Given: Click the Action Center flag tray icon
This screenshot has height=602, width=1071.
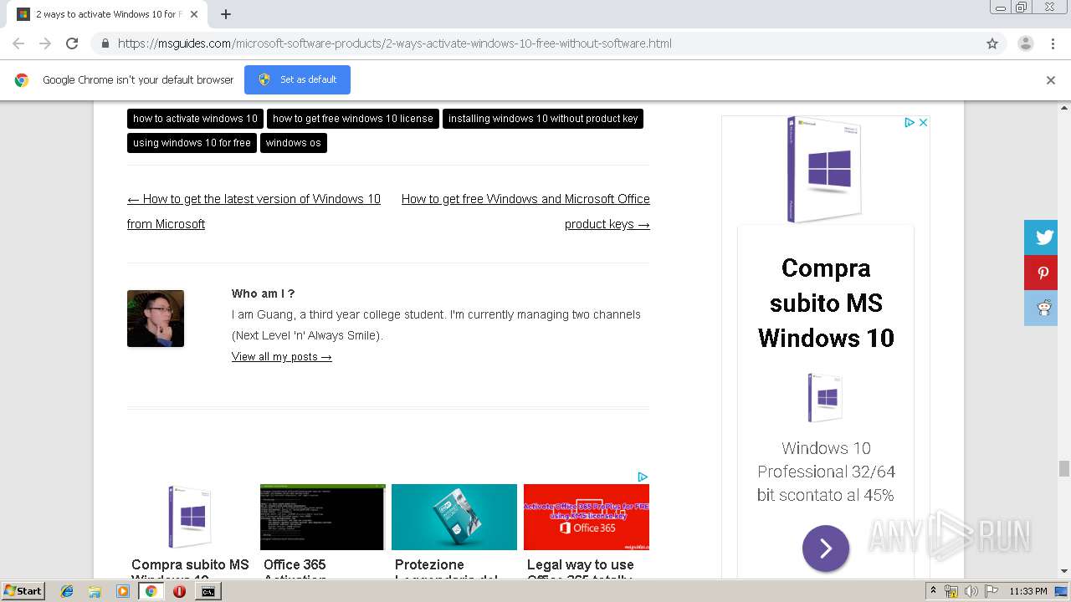Looking at the screenshot, I should (x=991, y=591).
